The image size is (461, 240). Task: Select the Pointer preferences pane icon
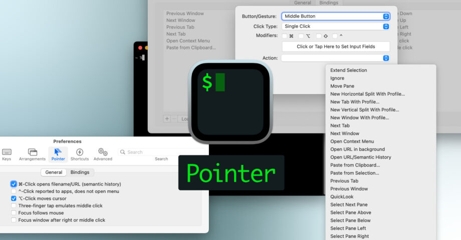(x=58, y=152)
